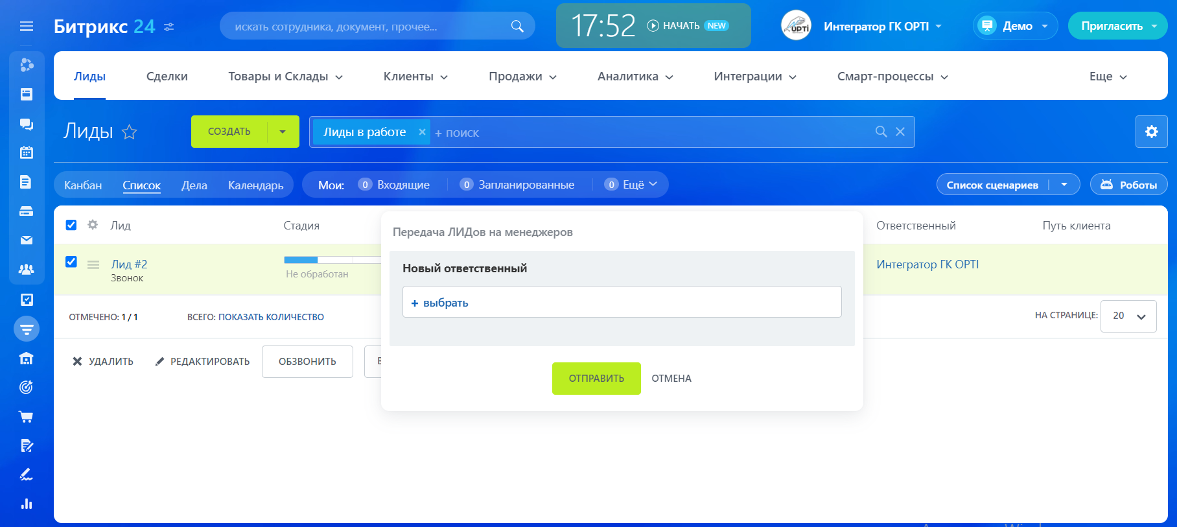Open the drive sidebar icon

point(27,211)
